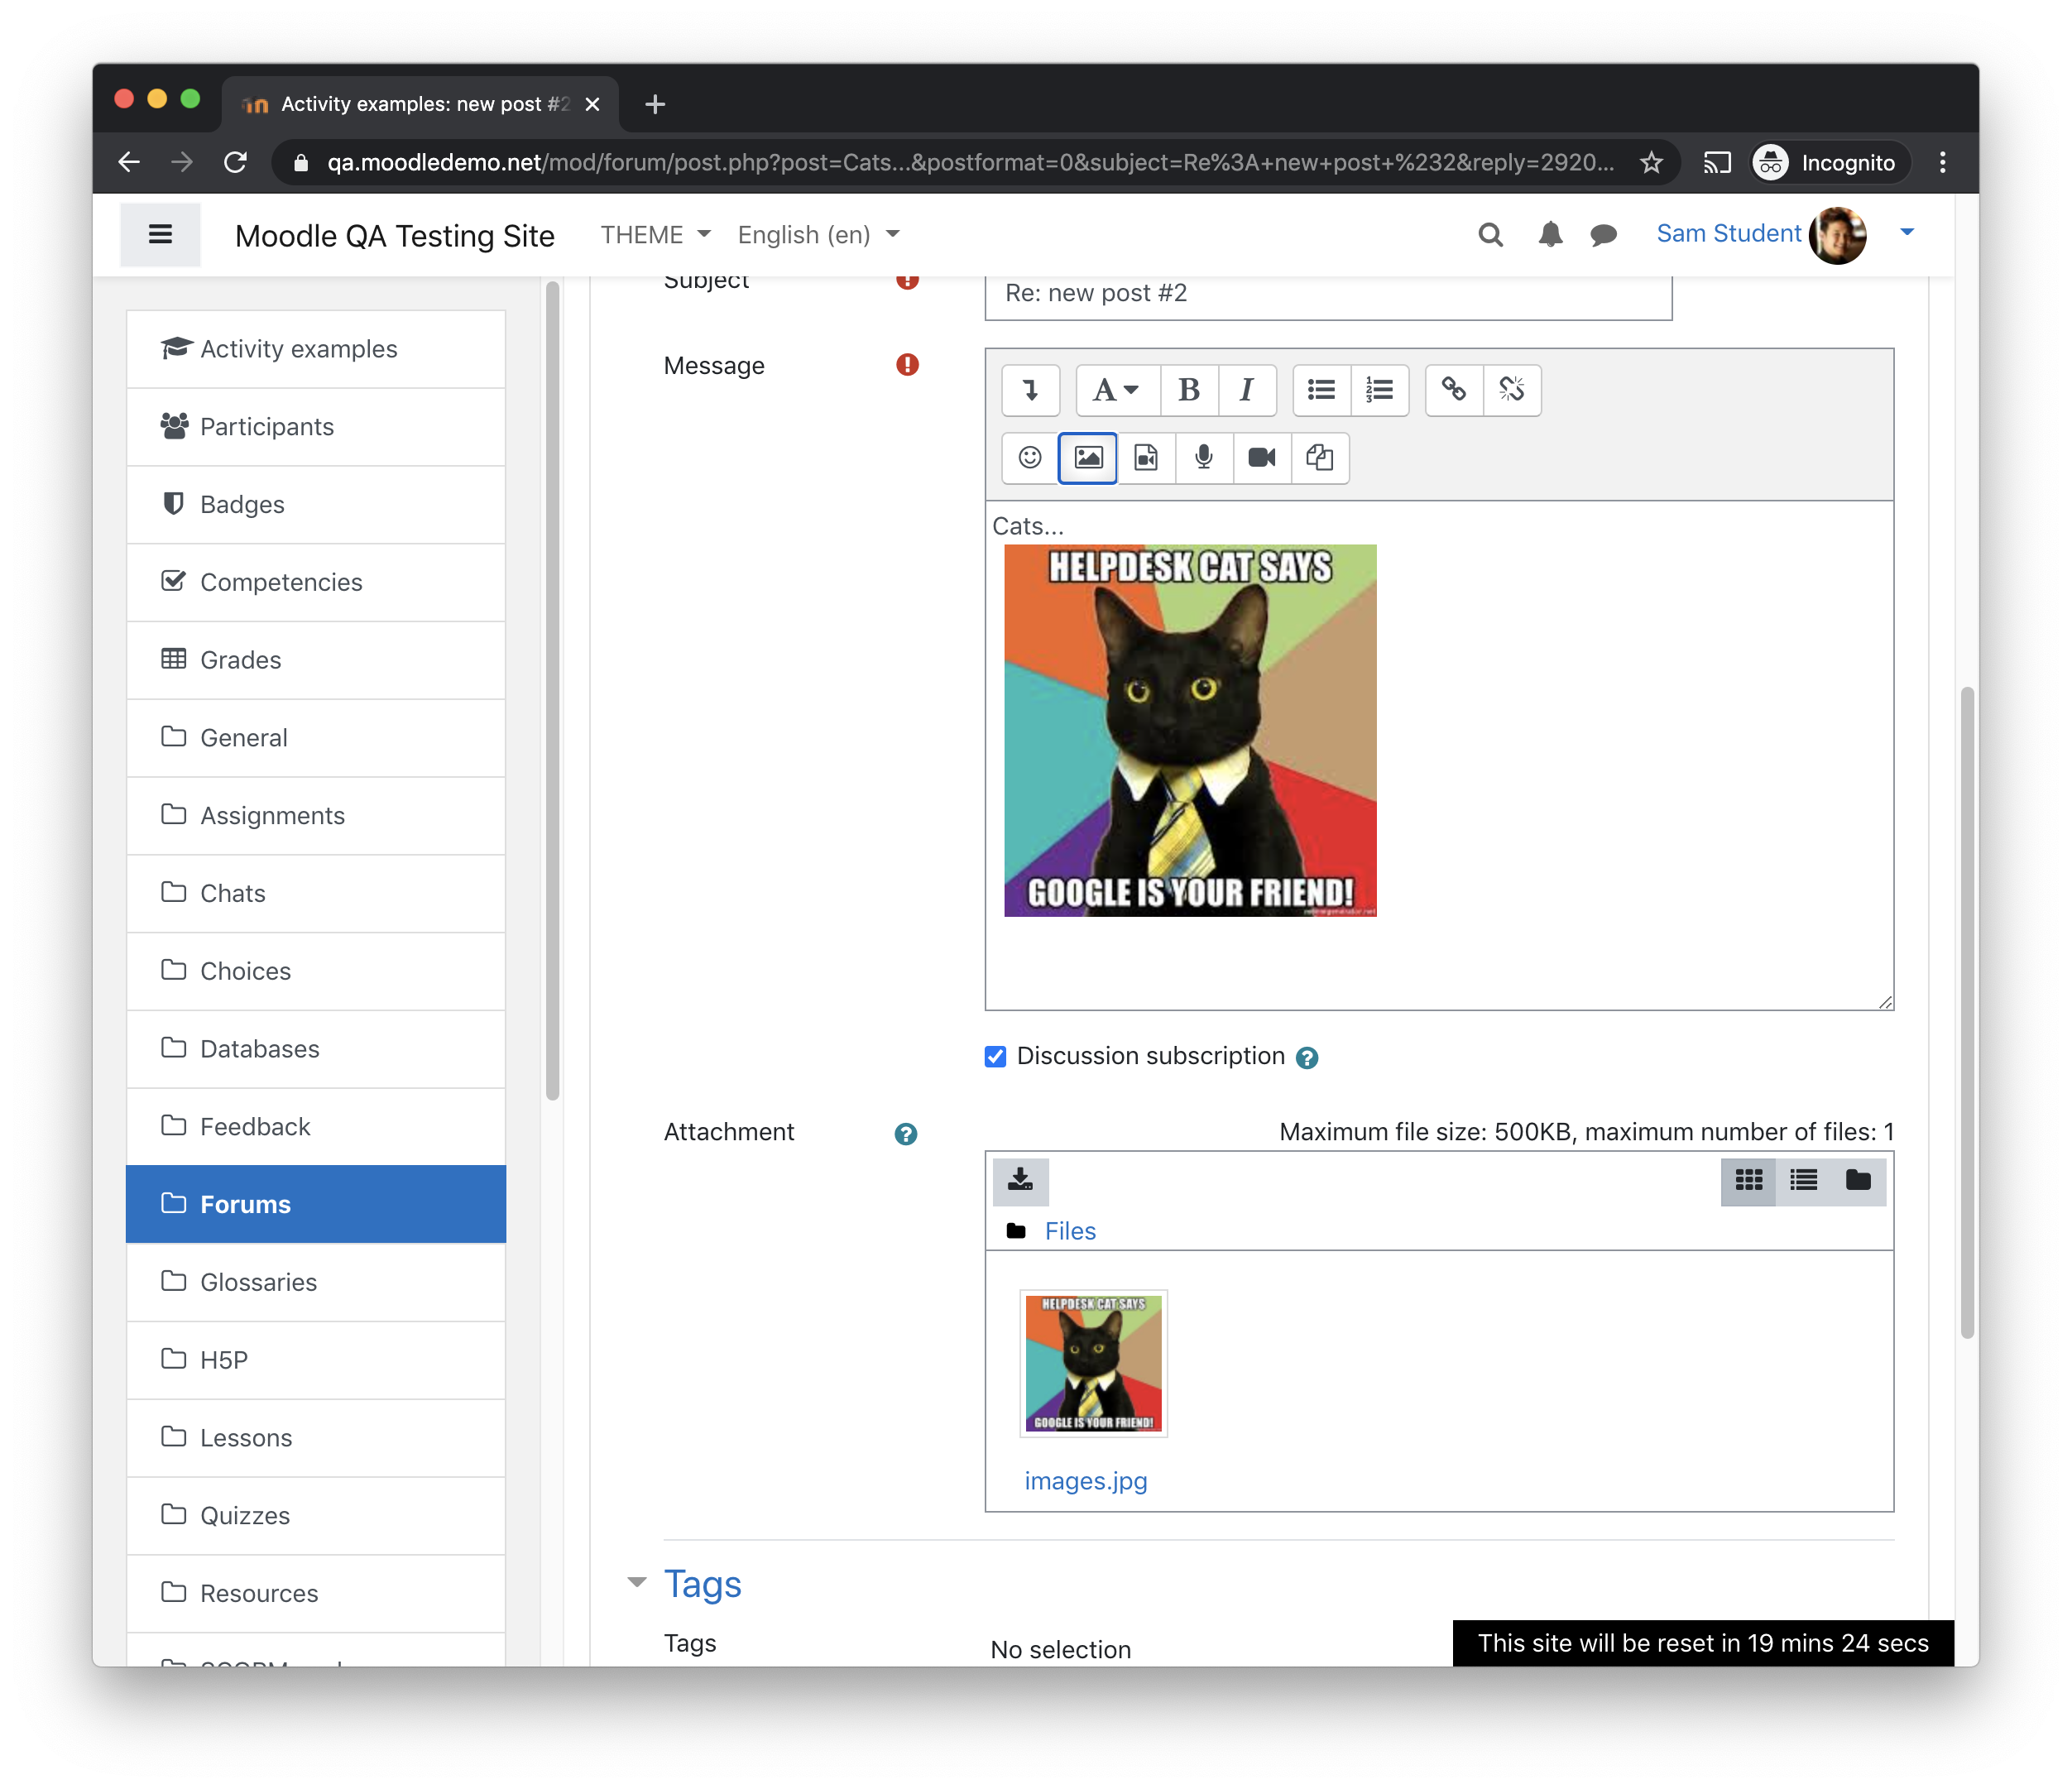Image resolution: width=2072 pixels, height=1789 pixels.
Task: Open Resources section in sidebar
Action: pos(316,1594)
